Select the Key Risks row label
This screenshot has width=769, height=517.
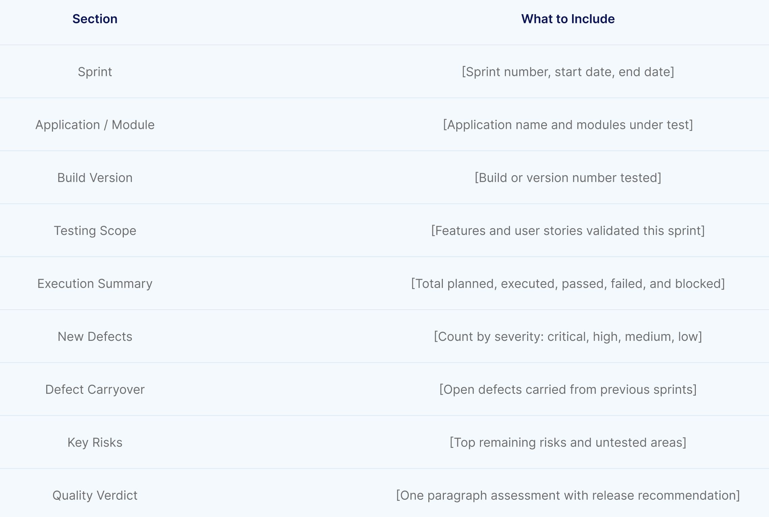[x=95, y=442]
